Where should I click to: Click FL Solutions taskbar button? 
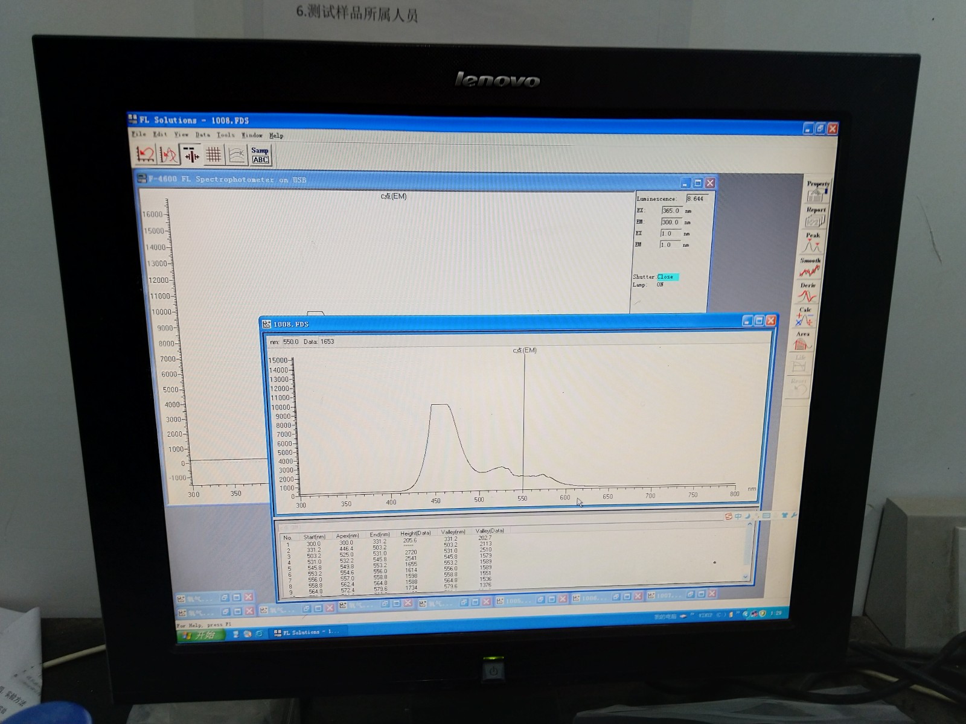point(308,632)
